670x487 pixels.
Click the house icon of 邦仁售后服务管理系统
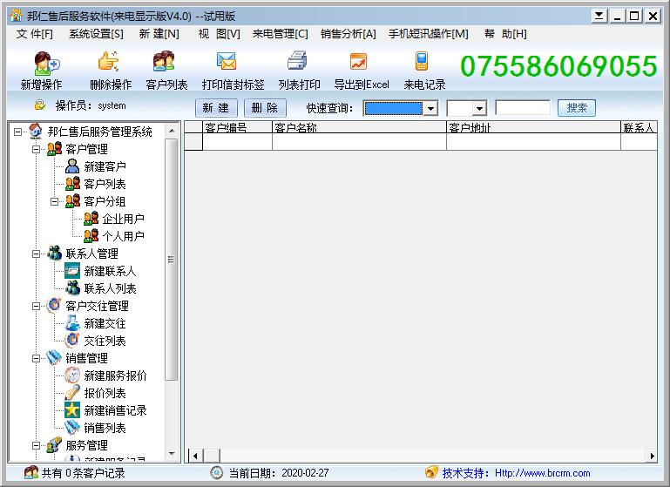click(x=36, y=131)
